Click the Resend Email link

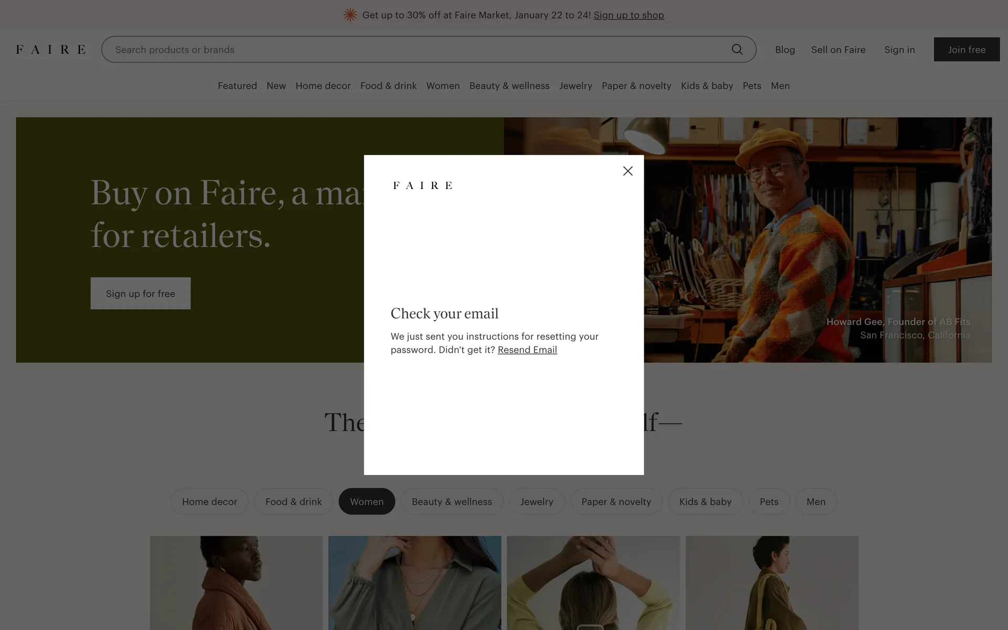[527, 350]
